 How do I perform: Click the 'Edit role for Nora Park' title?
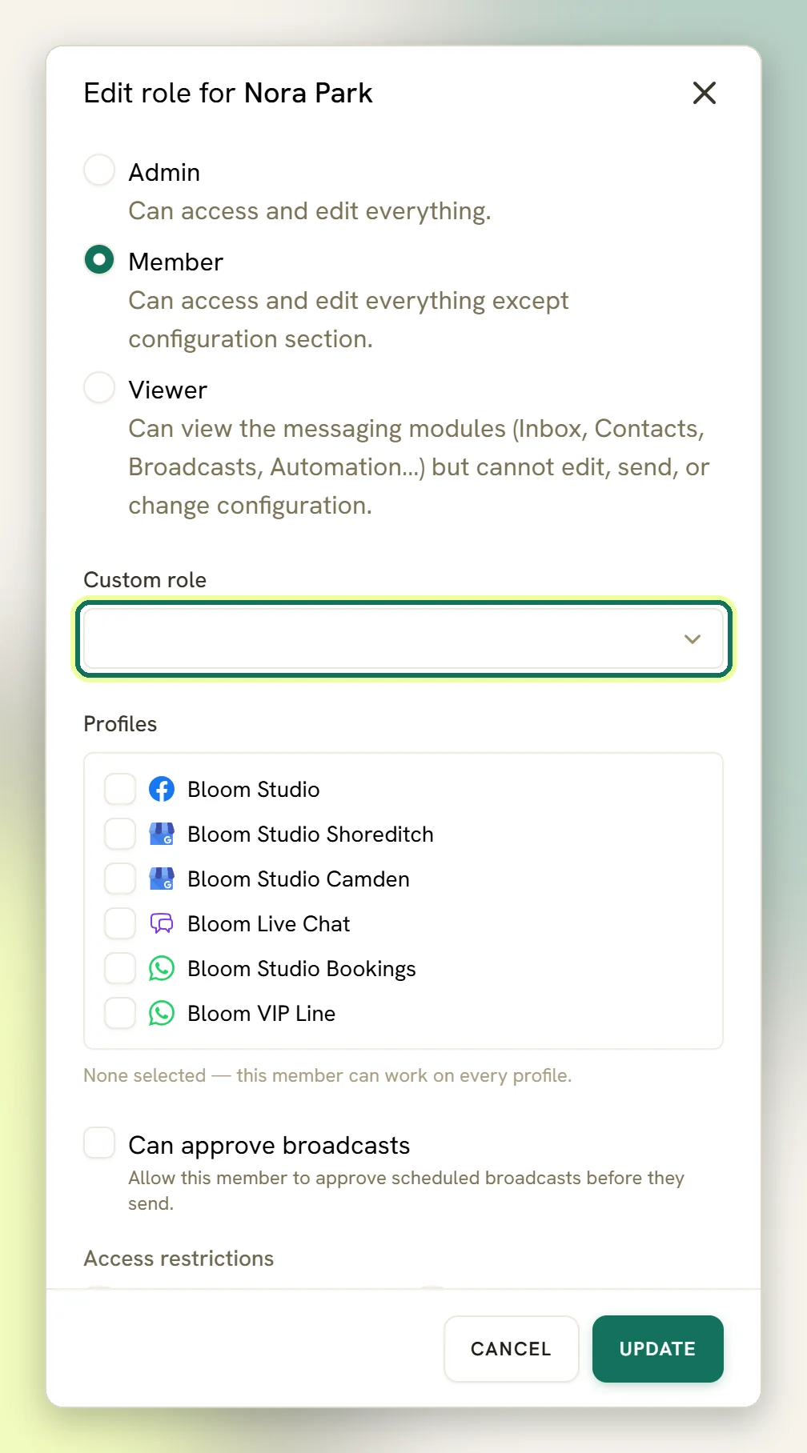coord(228,93)
